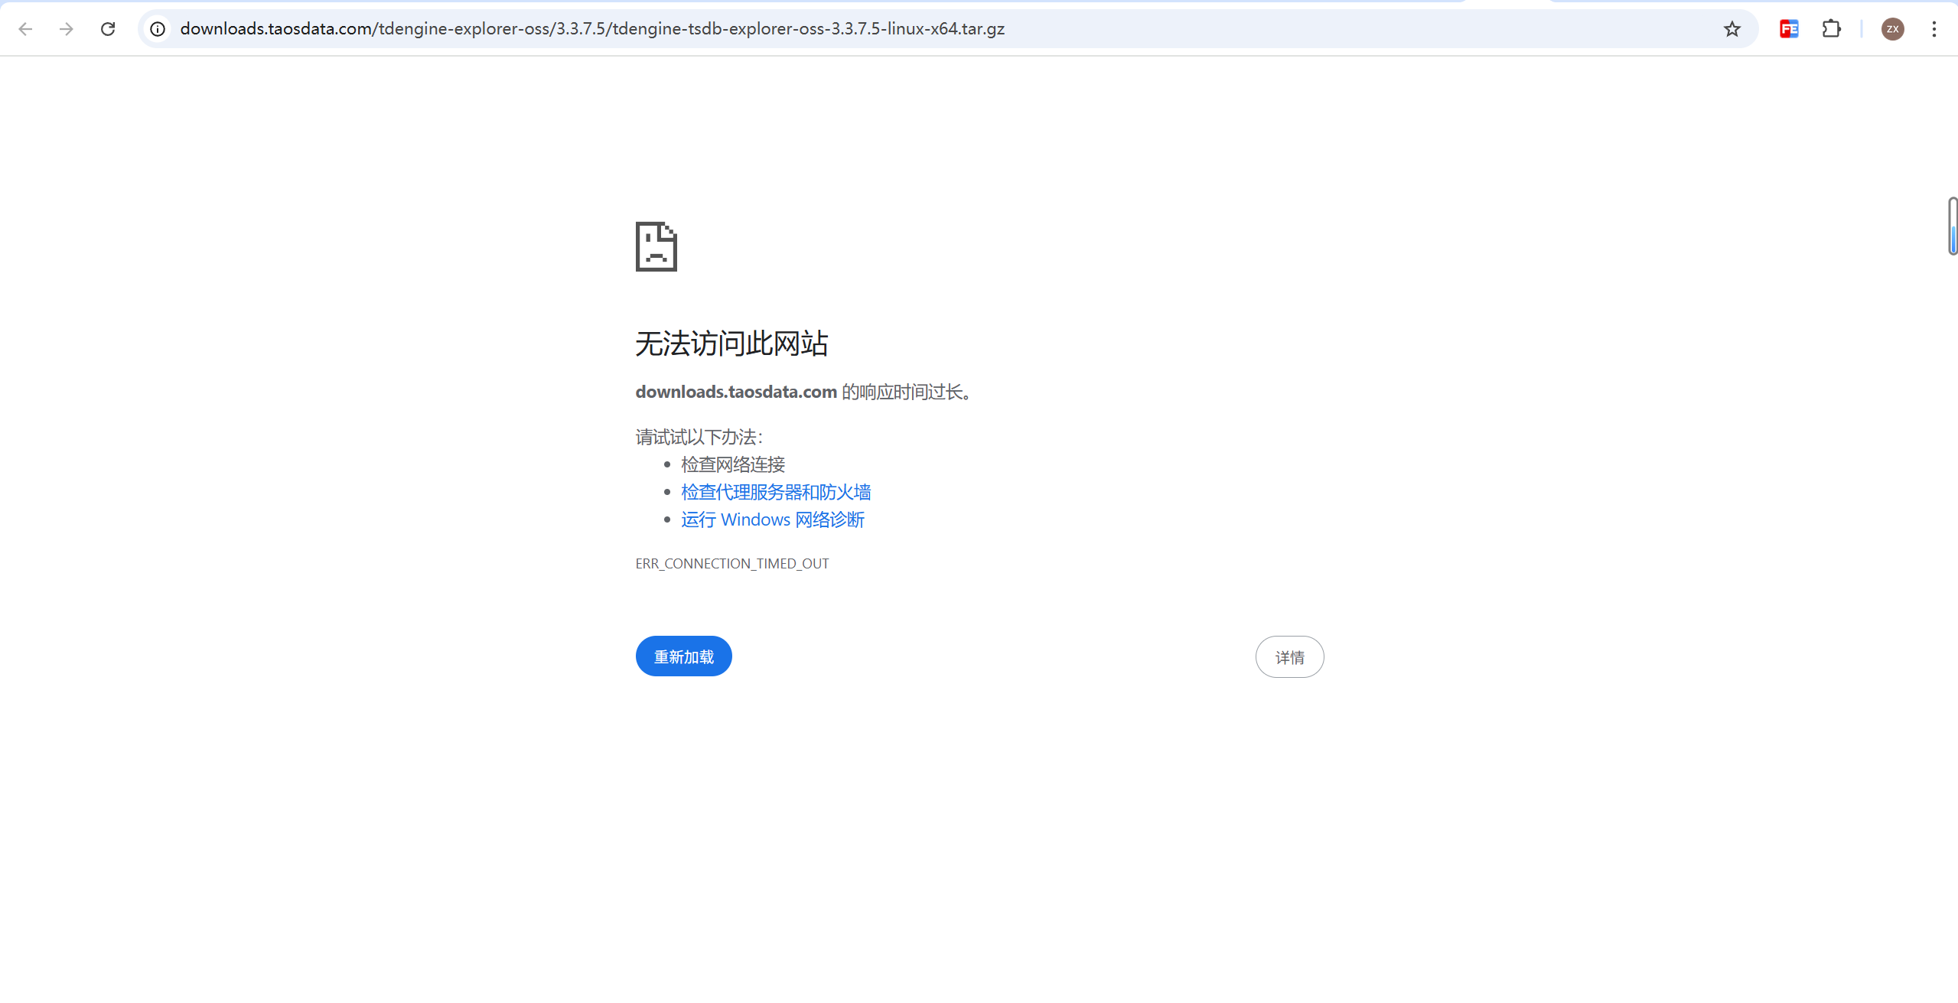
Task: Open the ZX profile avatar
Action: [x=1892, y=29]
